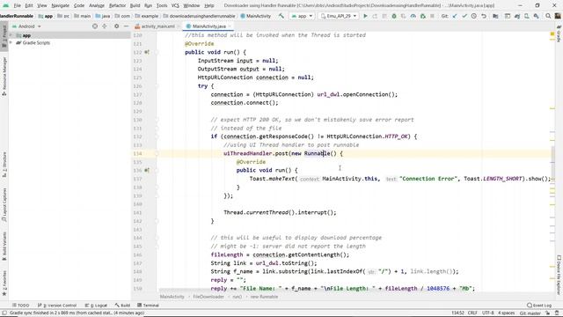Collapse the run() method fold at line 122
This screenshot has width=563, height=317.
(157, 52)
